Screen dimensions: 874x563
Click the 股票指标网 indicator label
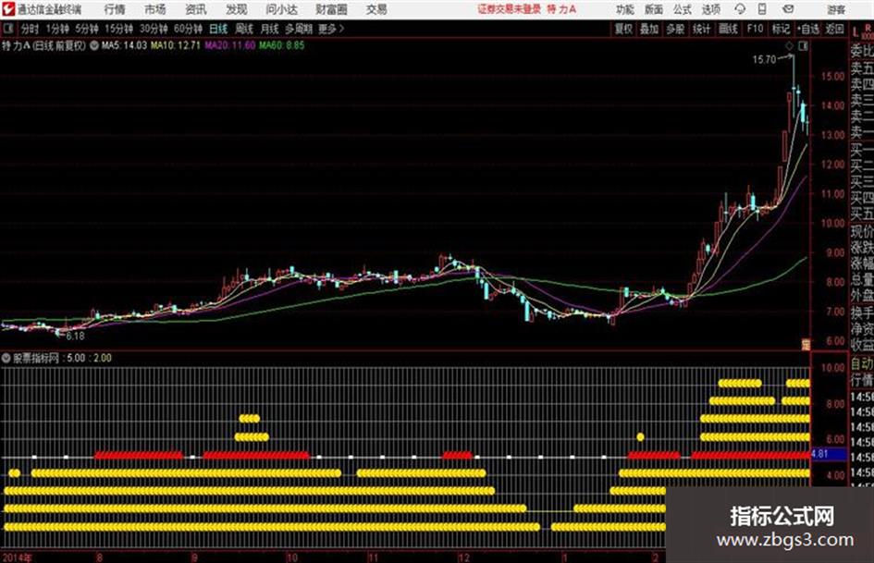(x=36, y=358)
